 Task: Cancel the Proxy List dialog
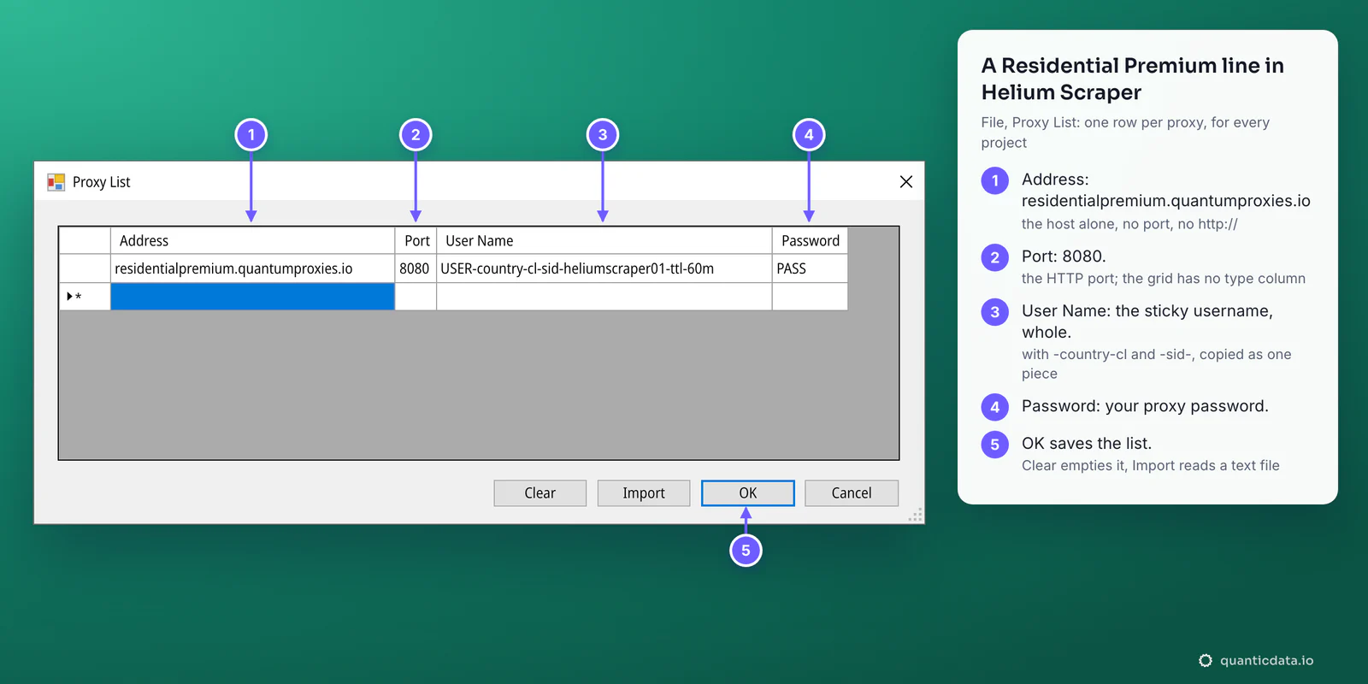pyautogui.click(x=852, y=493)
